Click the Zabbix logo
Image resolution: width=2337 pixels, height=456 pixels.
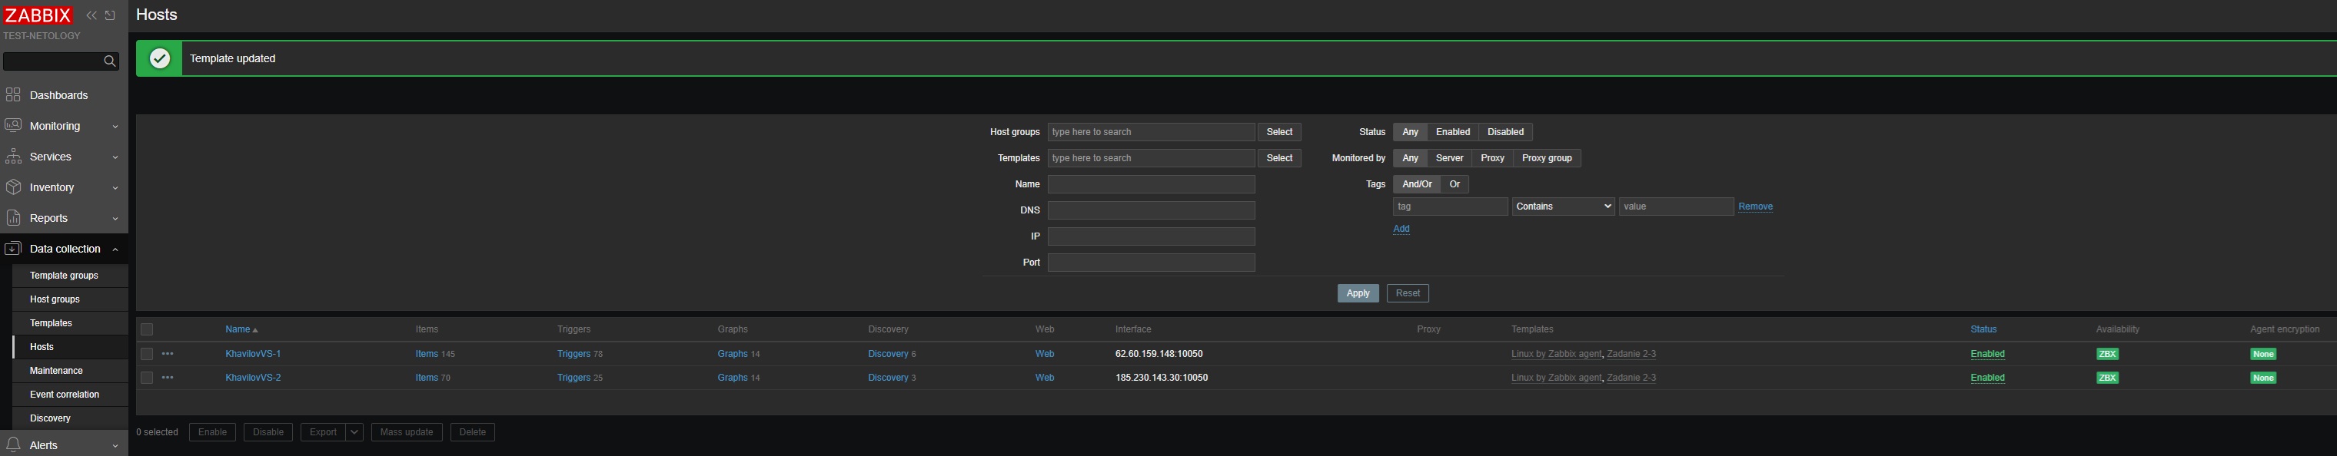(x=38, y=15)
